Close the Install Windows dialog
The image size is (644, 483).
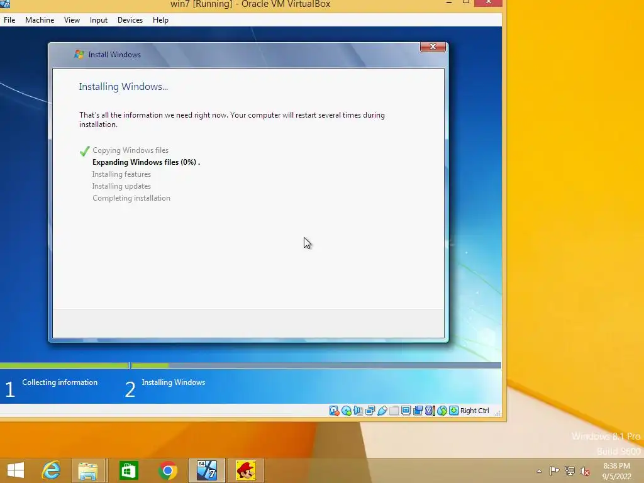[433, 47]
